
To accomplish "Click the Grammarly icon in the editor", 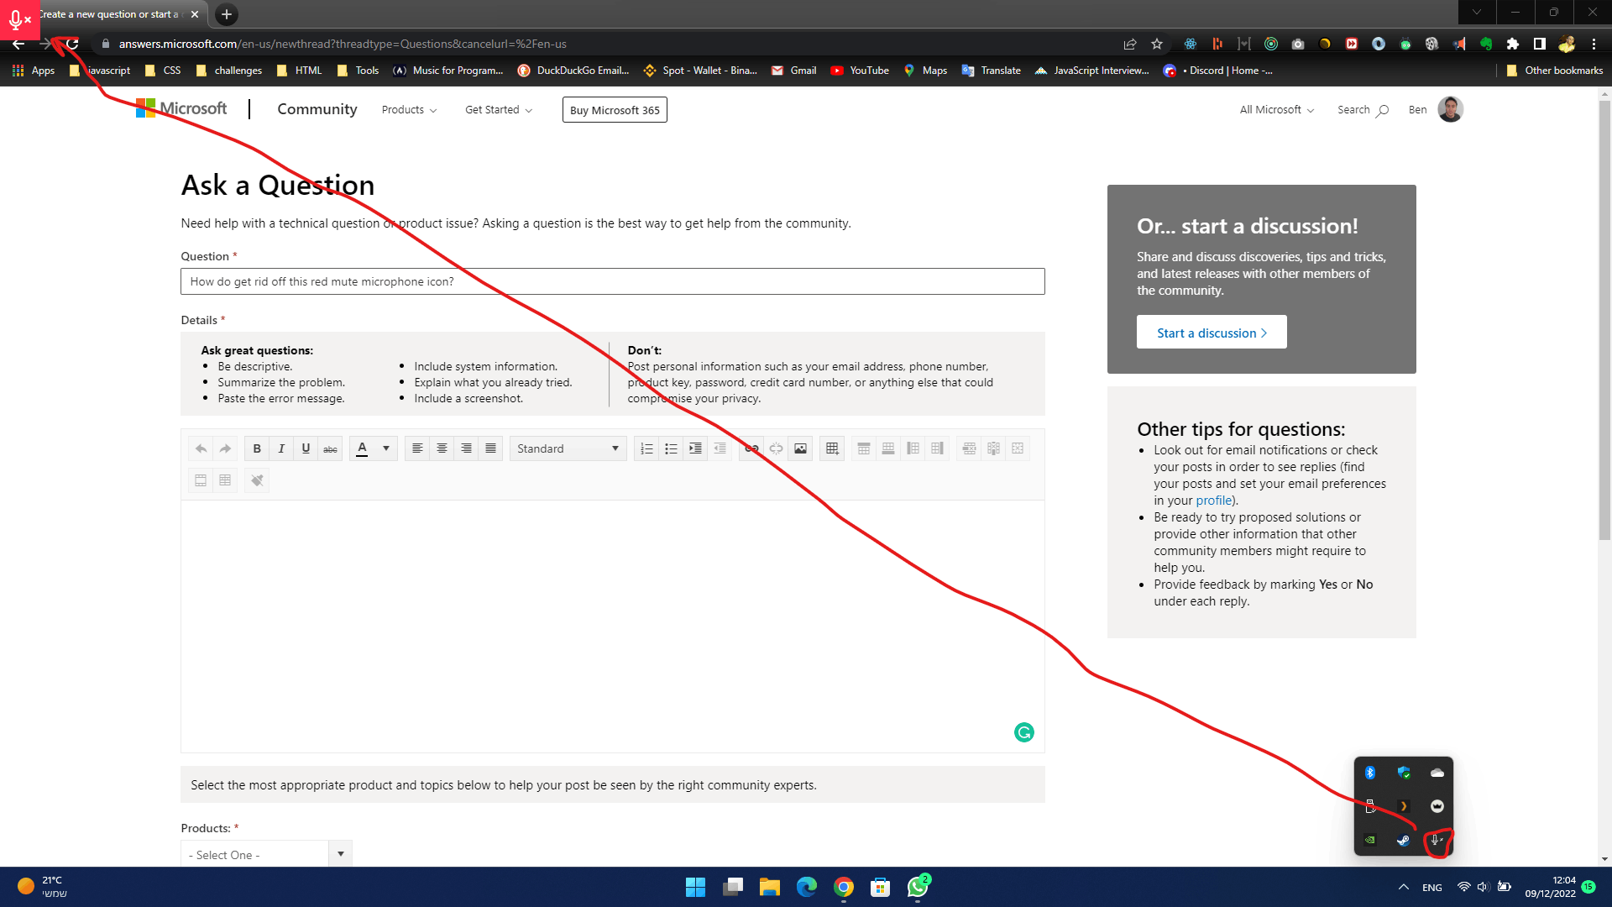I will tap(1023, 732).
